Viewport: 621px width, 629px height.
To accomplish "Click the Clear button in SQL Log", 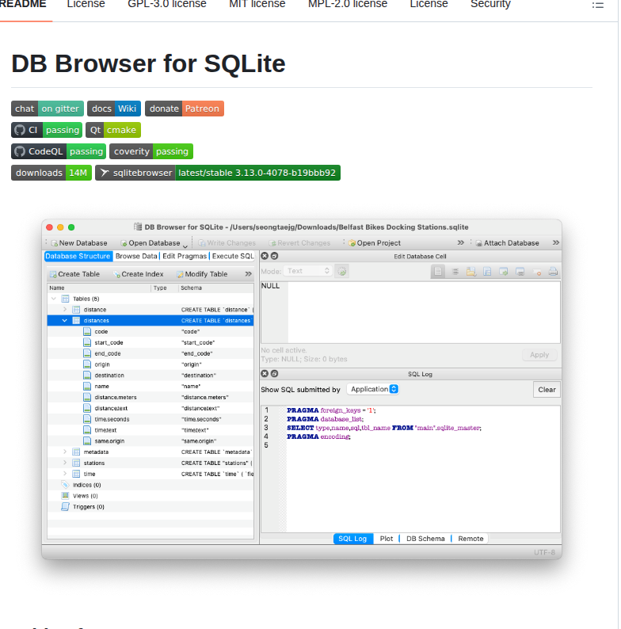I will [547, 390].
